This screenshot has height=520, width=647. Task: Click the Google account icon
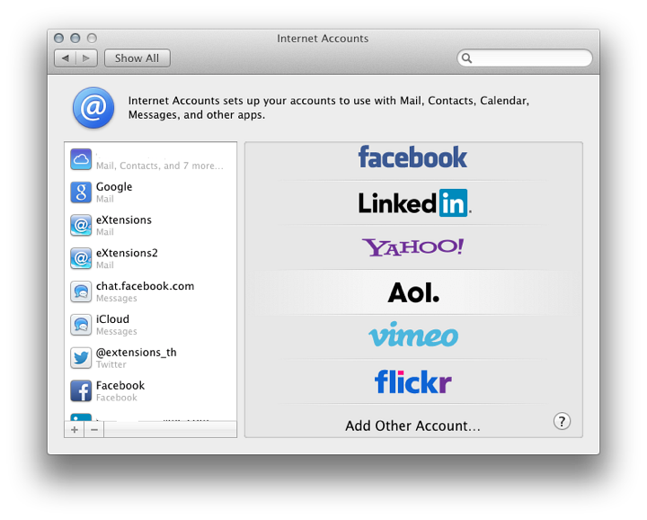pos(81,193)
